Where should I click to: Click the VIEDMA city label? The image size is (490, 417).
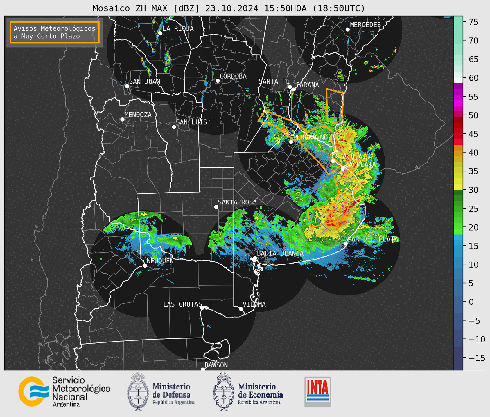[x=254, y=304]
